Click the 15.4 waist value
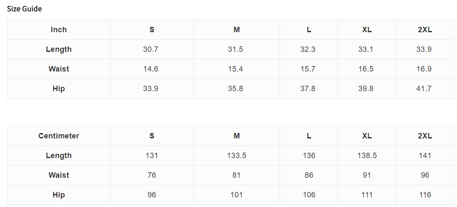Viewport: 457px width, 207px height. pyautogui.click(x=236, y=69)
